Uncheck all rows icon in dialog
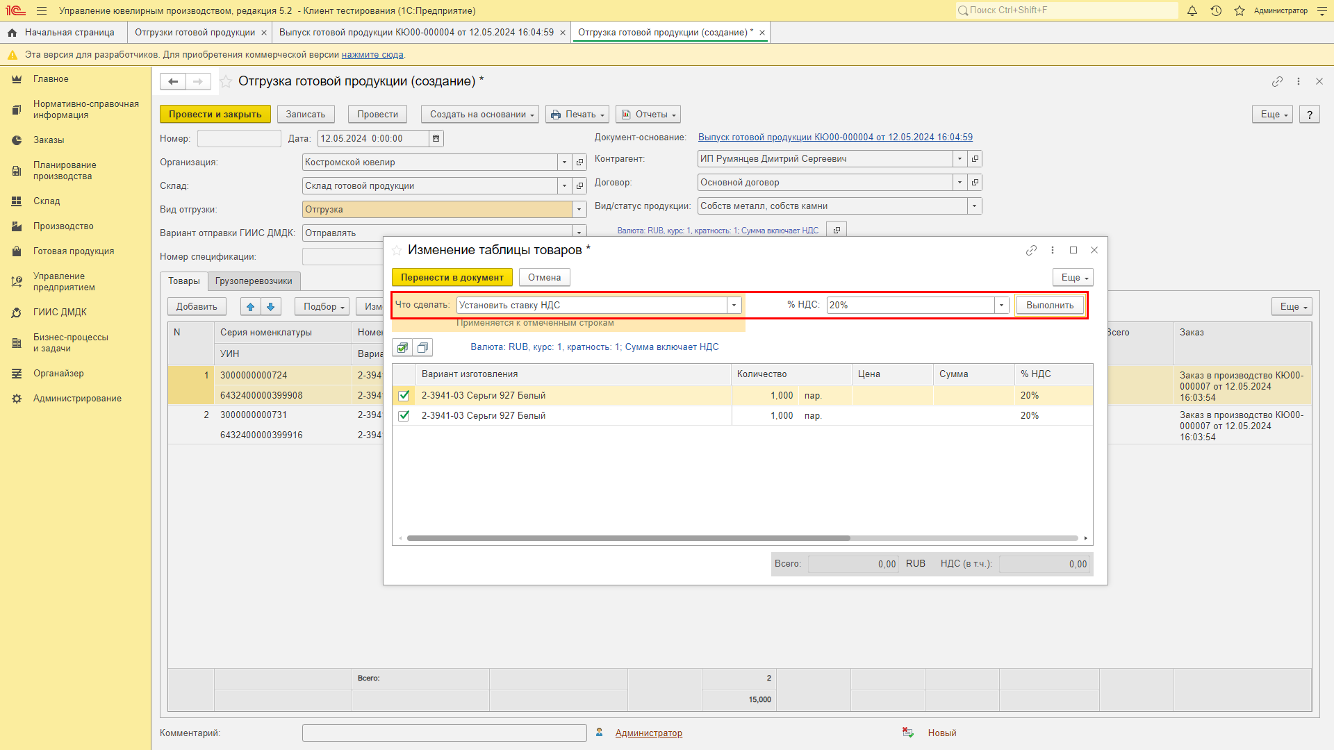1334x750 pixels. click(x=422, y=347)
